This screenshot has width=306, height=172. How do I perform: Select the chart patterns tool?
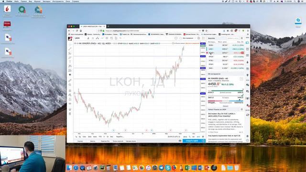point(70,66)
